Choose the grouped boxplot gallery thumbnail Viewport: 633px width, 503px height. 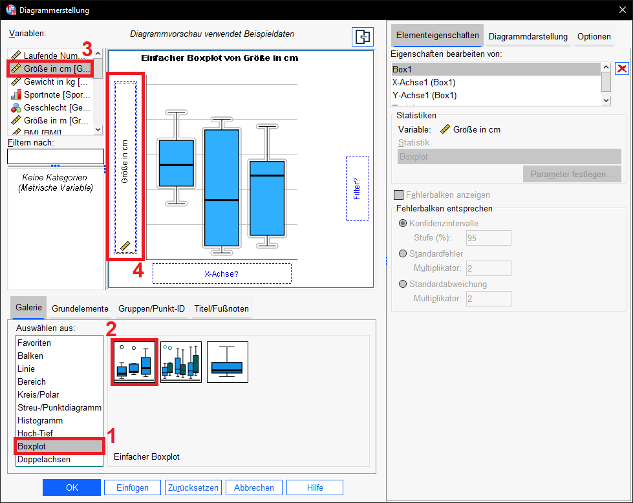[181, 362]
